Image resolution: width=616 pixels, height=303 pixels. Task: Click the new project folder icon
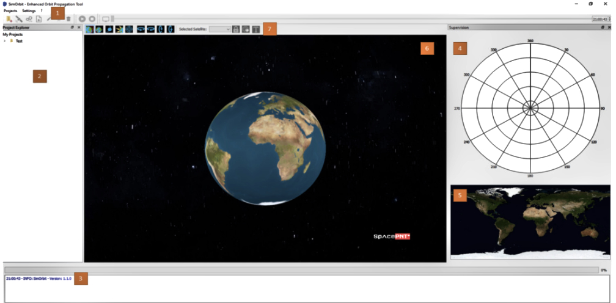tap(9, 19)
